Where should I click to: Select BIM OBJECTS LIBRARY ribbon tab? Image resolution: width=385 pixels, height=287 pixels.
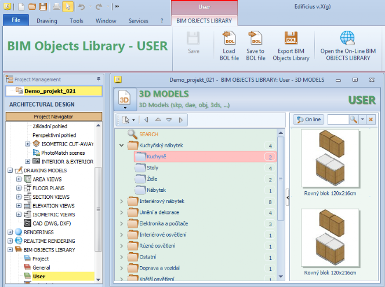point(204,21)
